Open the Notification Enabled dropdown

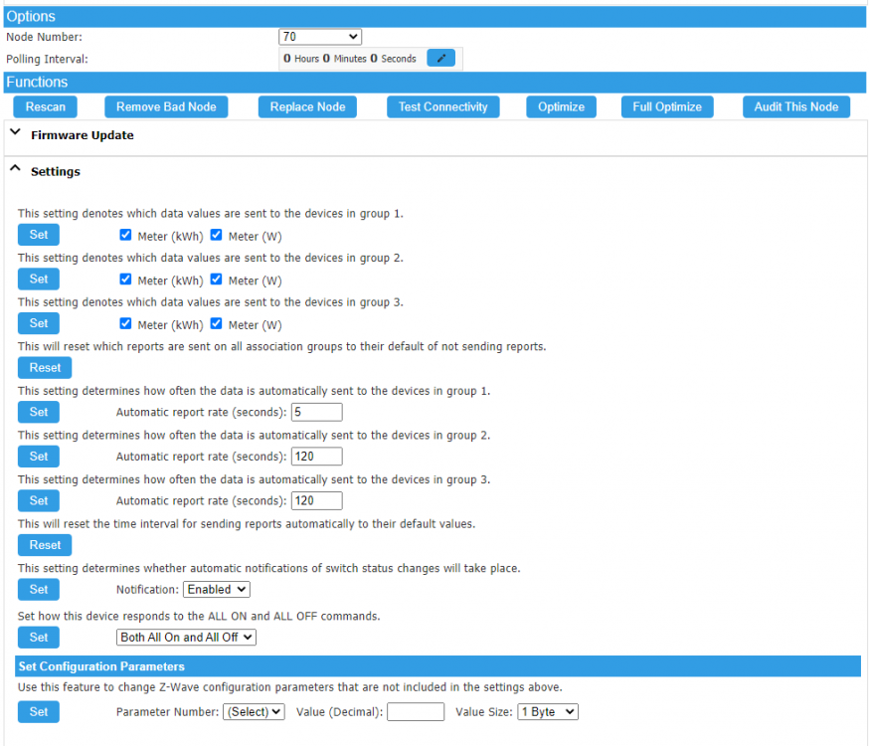(216, 590)
